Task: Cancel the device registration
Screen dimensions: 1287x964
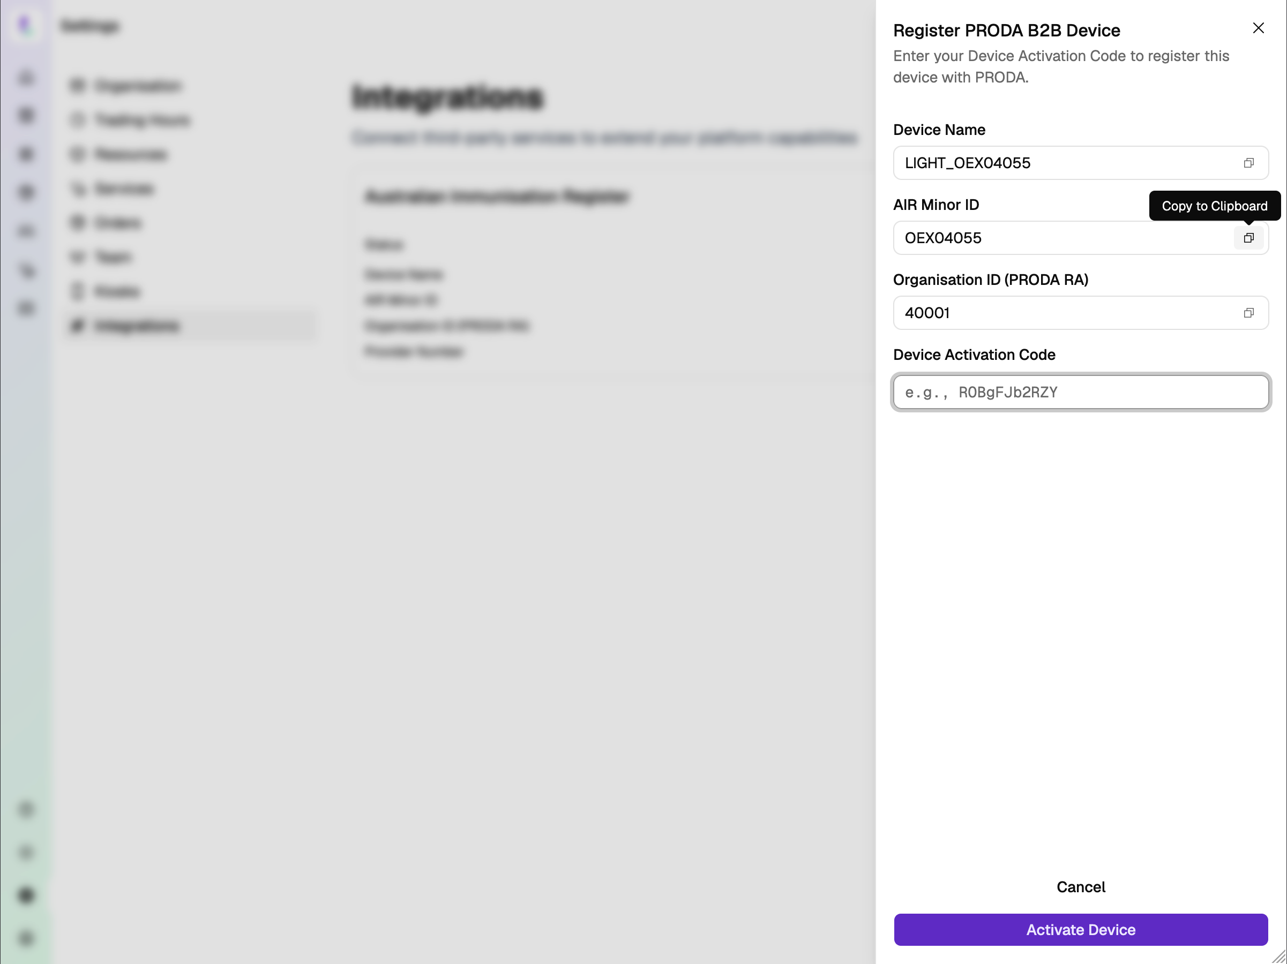Action: [1081, 887]
